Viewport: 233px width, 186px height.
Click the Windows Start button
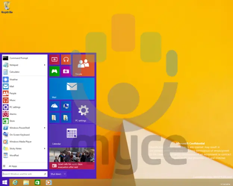(4, 182)
